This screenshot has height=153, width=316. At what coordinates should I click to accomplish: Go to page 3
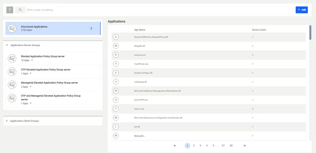point(200,146)
